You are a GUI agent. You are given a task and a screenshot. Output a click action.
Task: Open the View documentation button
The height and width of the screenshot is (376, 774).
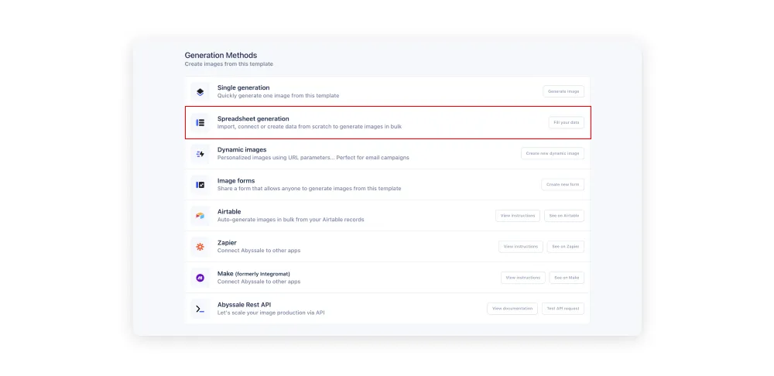(512, 309)
